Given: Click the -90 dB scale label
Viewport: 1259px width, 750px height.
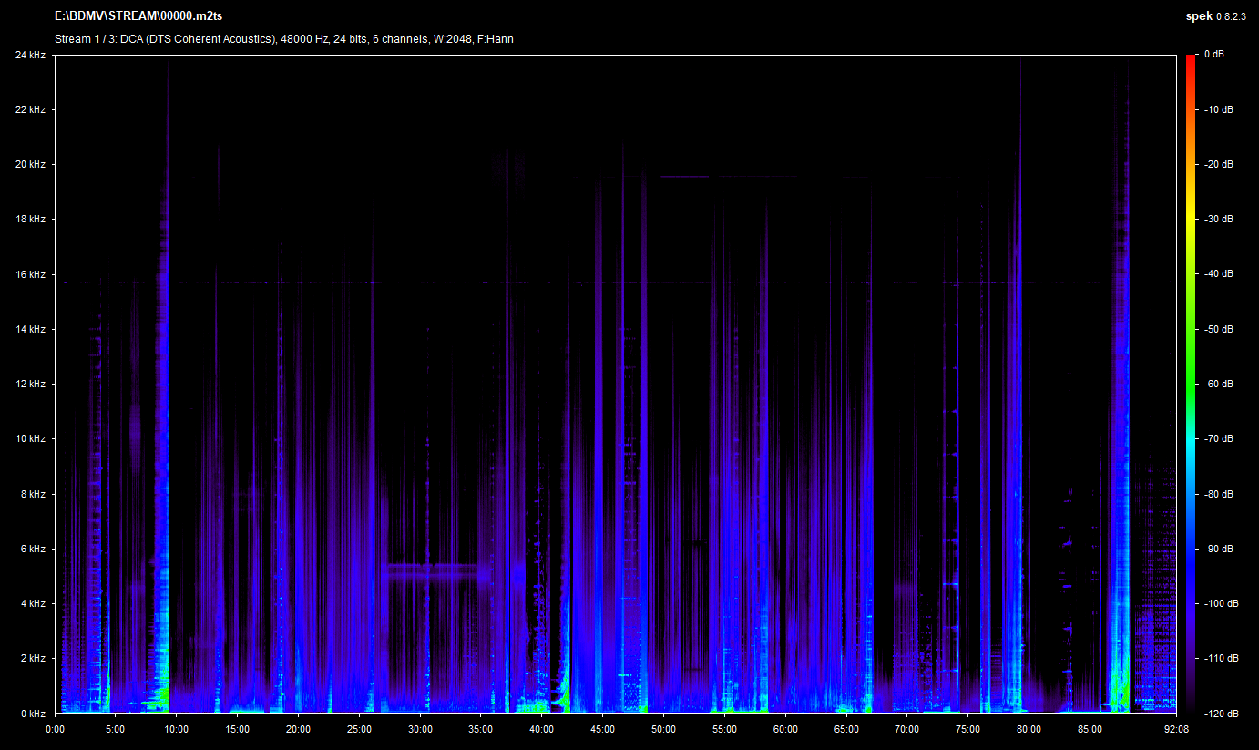Looking at the screenshot, I should (1218, 549).
